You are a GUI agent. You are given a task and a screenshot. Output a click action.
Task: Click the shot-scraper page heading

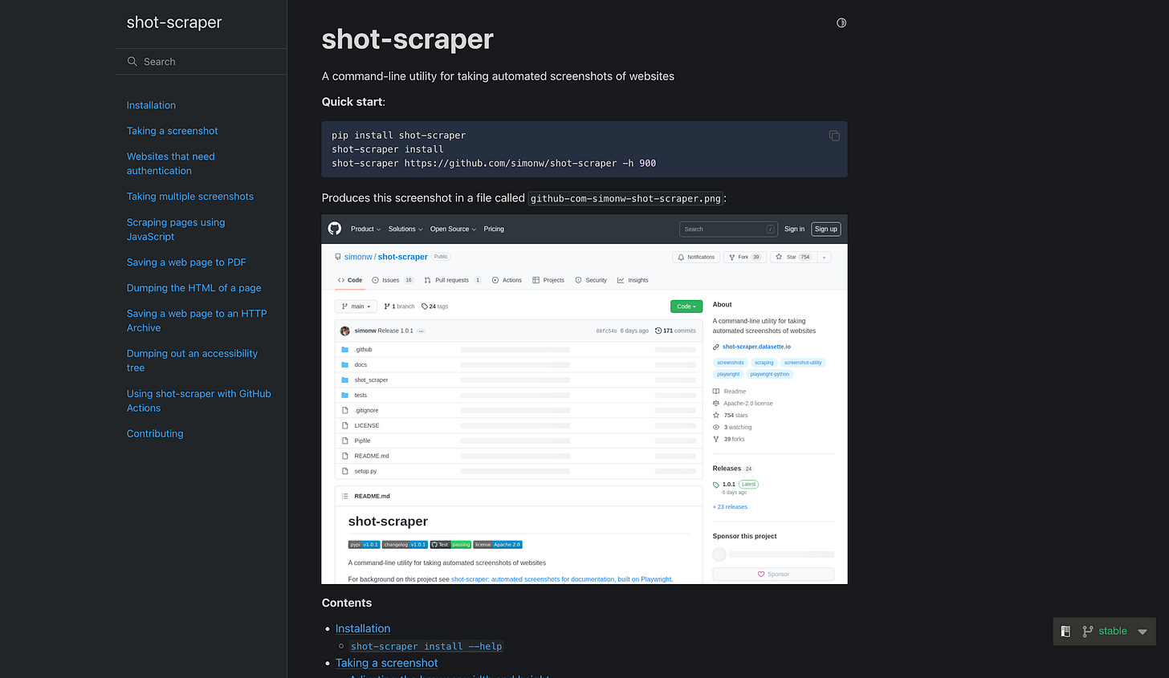coord(408,39)
